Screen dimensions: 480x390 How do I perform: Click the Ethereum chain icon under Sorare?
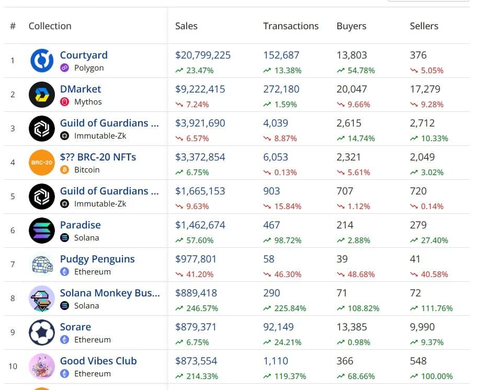[x=64, y=339]
